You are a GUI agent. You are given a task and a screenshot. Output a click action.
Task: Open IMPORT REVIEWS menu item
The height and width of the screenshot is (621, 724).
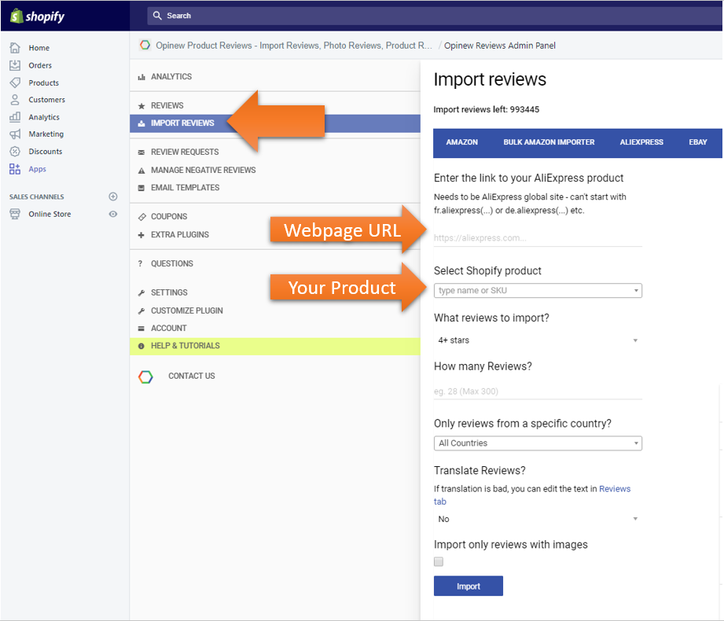(x=274, y=123)
